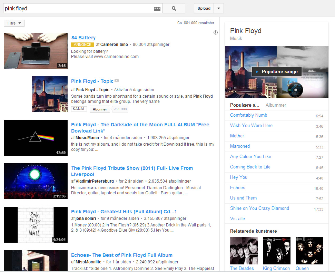Click the channel icon next to Pink Floyd - Topic
The height and width of the screenshot is (272, 335).
[x=117, y=81]
